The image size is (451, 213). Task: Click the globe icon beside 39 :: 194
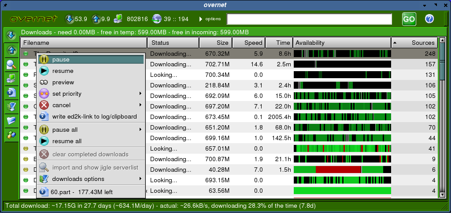click(157, 19)
